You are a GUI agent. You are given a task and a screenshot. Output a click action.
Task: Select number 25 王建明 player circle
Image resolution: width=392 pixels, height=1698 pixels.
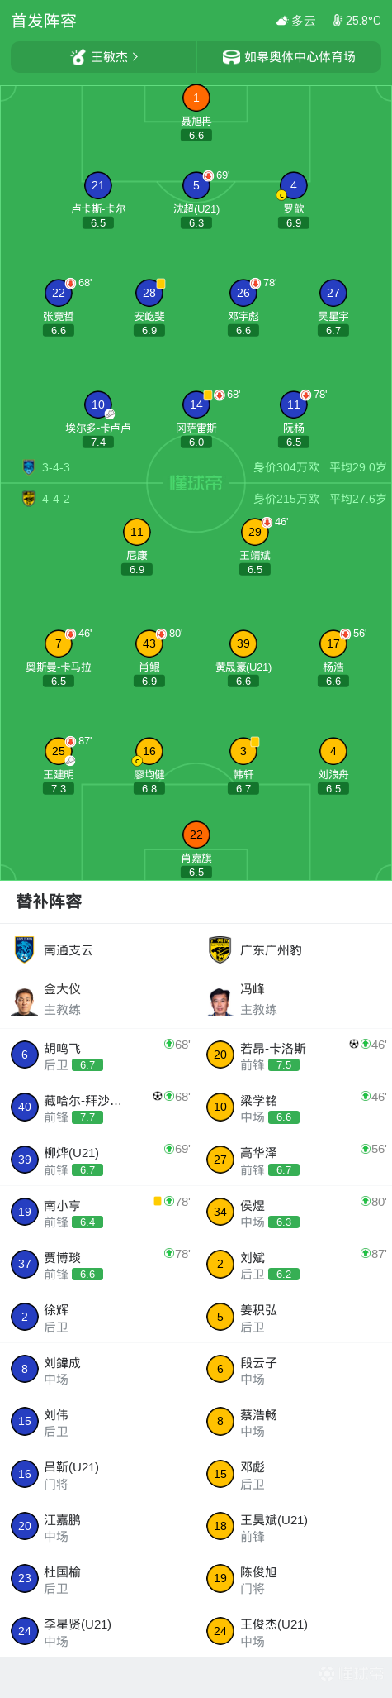tap(58, 751)
